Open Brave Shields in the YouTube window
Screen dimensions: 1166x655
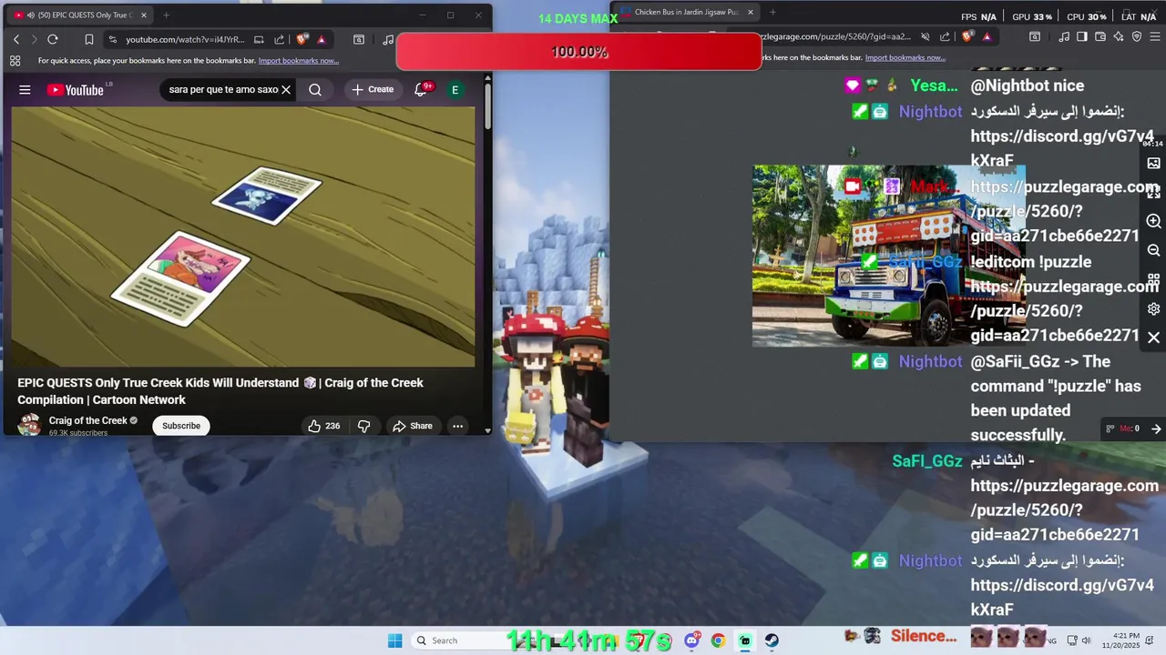point(302,39)
